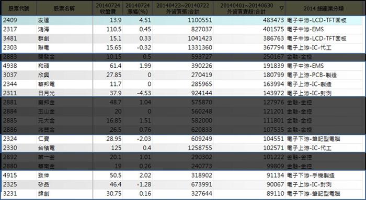Select stock code 2317 cell
This screenshot has width=366, height=200.
pos(10,29)
